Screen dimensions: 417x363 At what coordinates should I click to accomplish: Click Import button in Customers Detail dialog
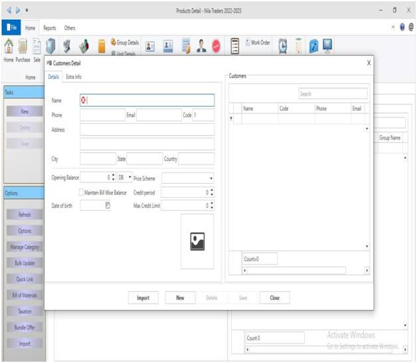(x=143, y=297)
